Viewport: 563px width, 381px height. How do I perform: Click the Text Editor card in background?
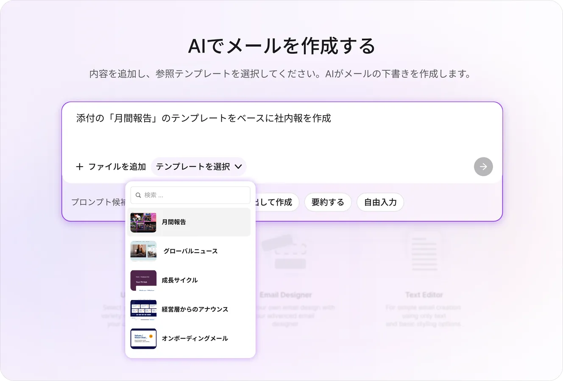(x=424, y=280)
